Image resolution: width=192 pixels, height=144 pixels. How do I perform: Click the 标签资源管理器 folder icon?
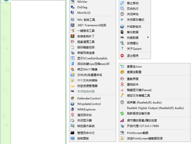(73, 86)
